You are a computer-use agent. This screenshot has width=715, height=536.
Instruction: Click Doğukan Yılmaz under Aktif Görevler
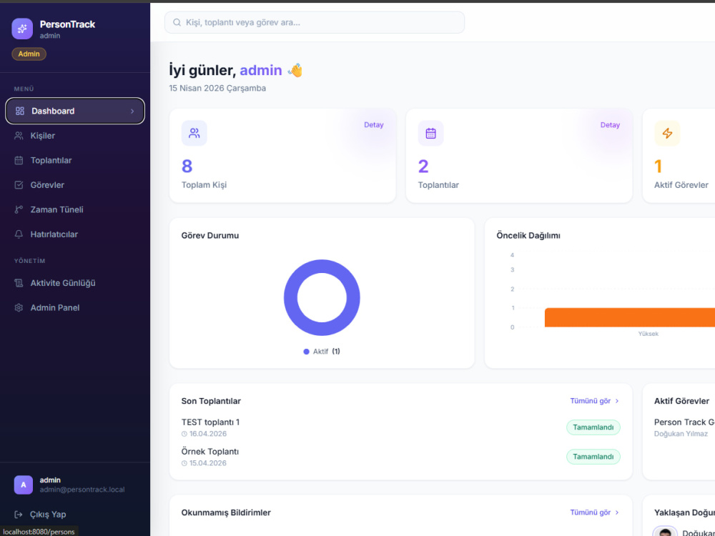681,434
